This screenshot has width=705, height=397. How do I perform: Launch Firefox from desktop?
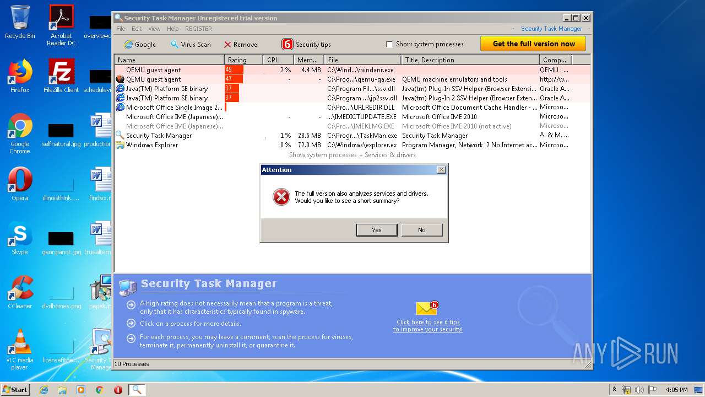coord(20,76)
